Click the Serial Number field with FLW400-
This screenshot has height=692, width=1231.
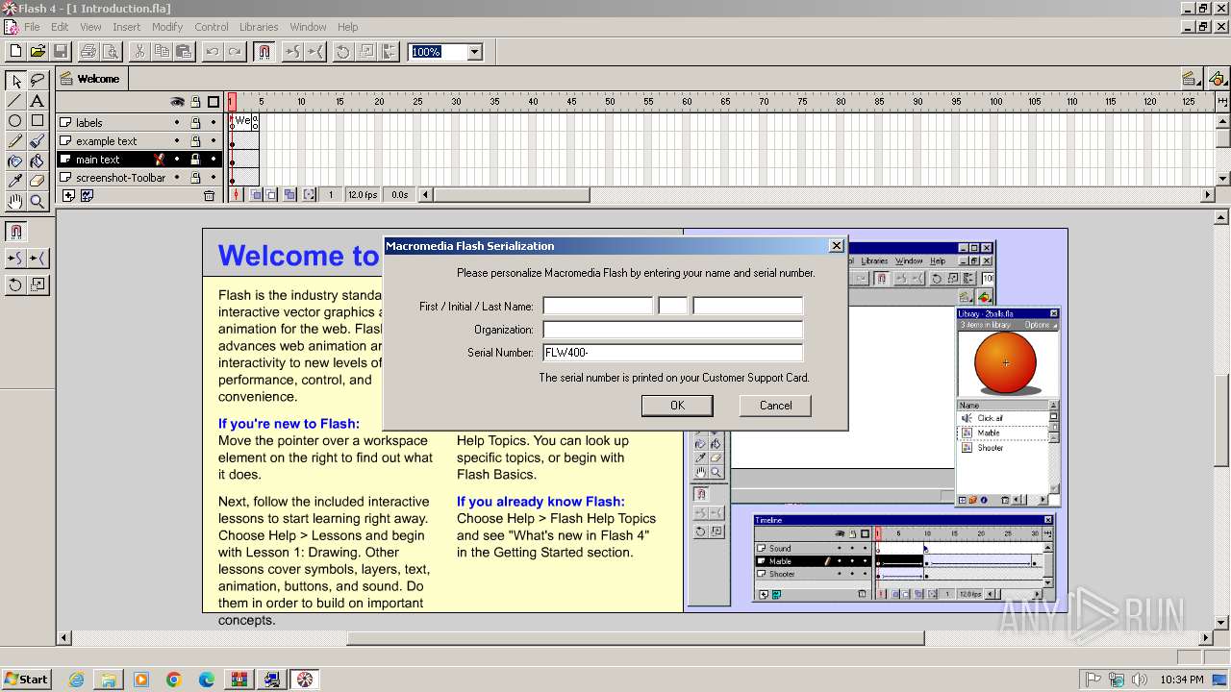click(672, 352)
